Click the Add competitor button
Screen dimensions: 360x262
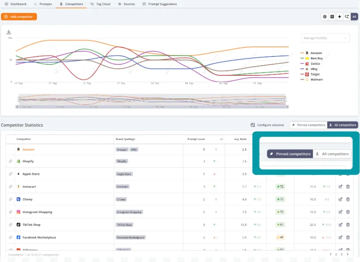coord(19,17)
